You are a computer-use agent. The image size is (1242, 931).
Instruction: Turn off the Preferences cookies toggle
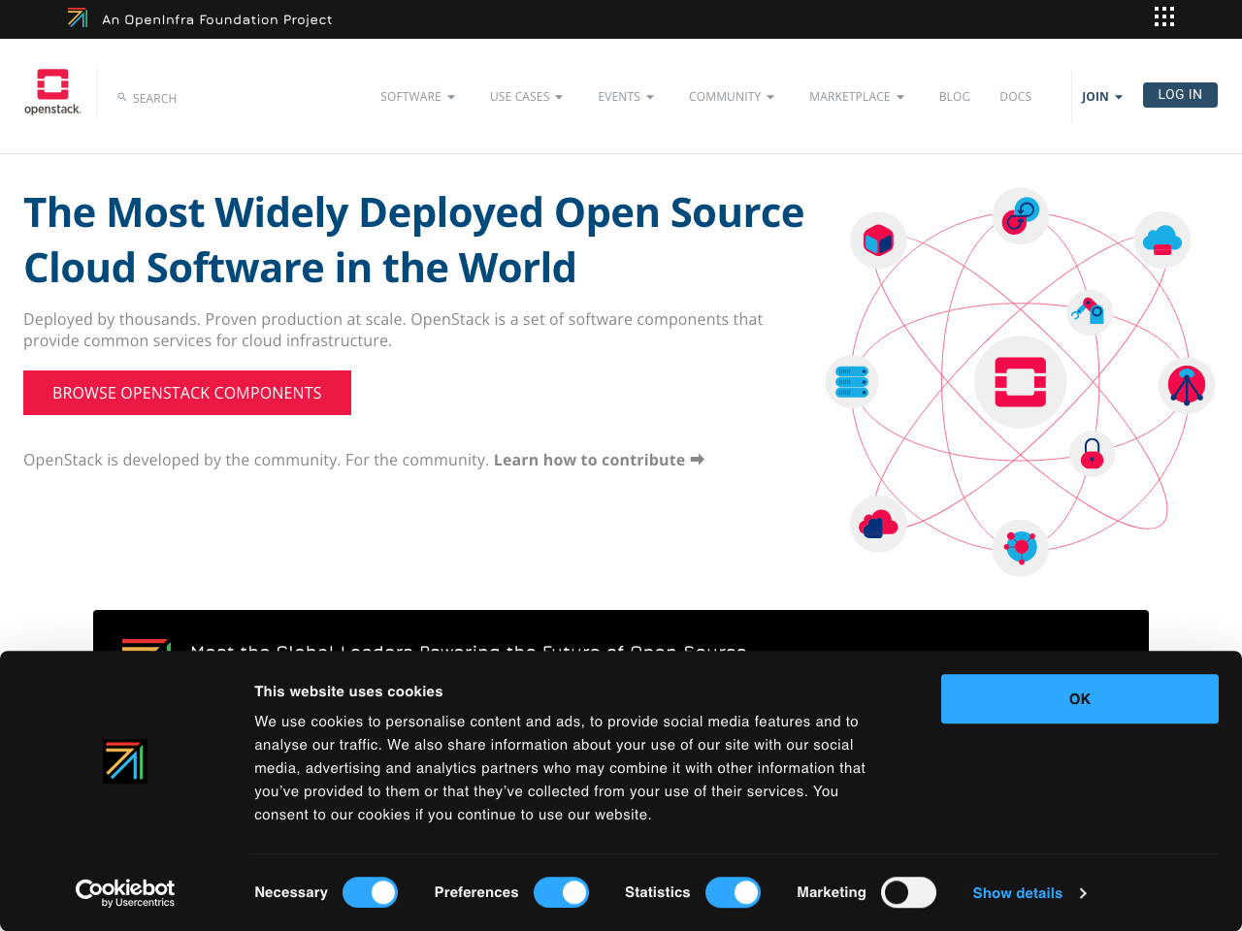(562, 892)
